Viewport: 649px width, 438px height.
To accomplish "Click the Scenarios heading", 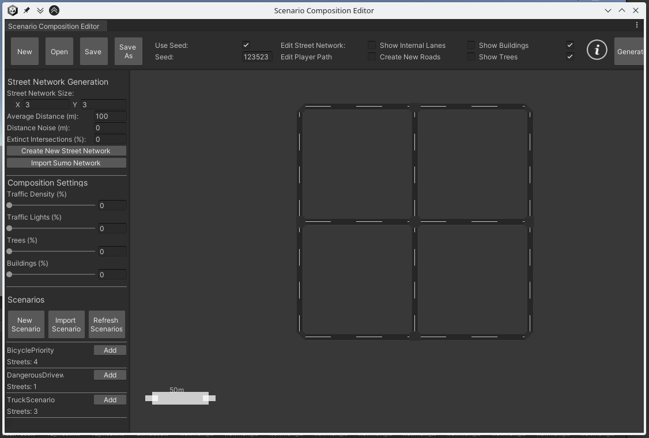I will click(26, 300).
